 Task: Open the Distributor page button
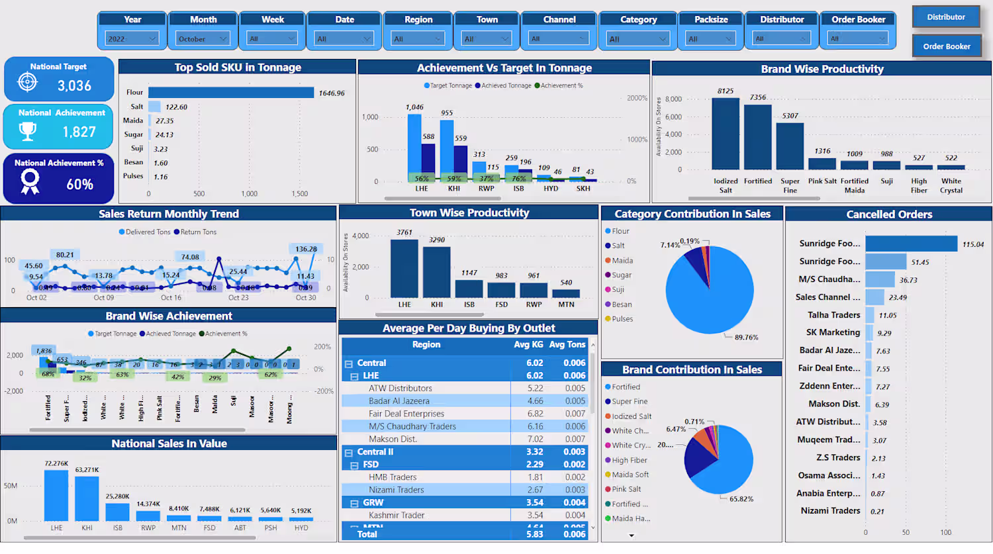click(946, 17)
